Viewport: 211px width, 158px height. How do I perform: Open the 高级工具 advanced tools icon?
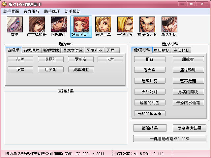coord(103,26)
